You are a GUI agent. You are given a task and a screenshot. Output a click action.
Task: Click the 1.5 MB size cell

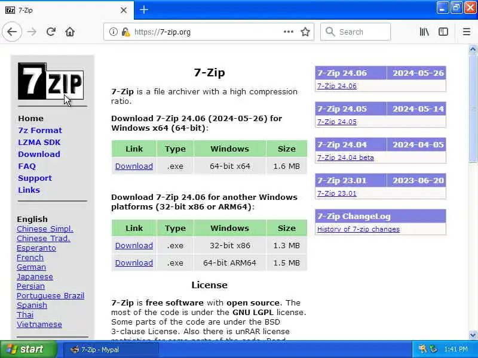coord(287,263)
